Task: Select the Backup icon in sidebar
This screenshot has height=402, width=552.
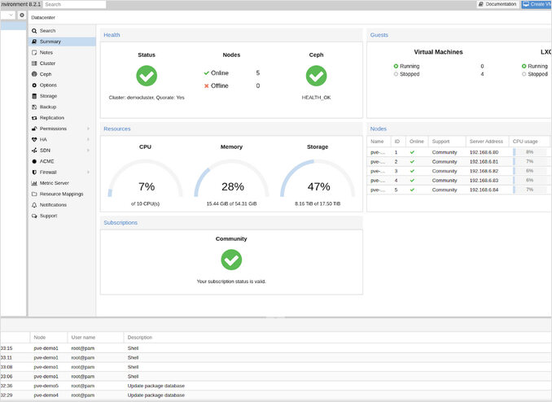Action: (33, 107)
